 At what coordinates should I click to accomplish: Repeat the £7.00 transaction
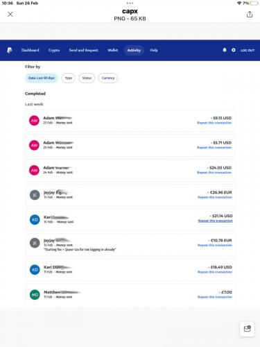215,297
